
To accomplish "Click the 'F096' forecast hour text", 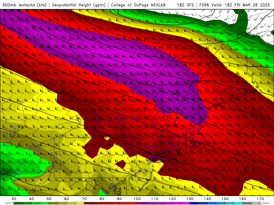I will (x=204, y=5).
